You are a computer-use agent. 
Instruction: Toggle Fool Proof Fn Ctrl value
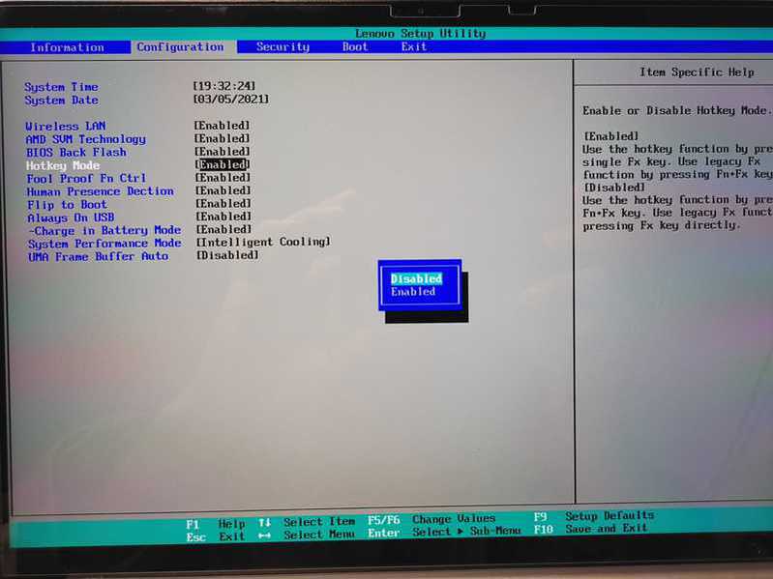pos(223,177)
